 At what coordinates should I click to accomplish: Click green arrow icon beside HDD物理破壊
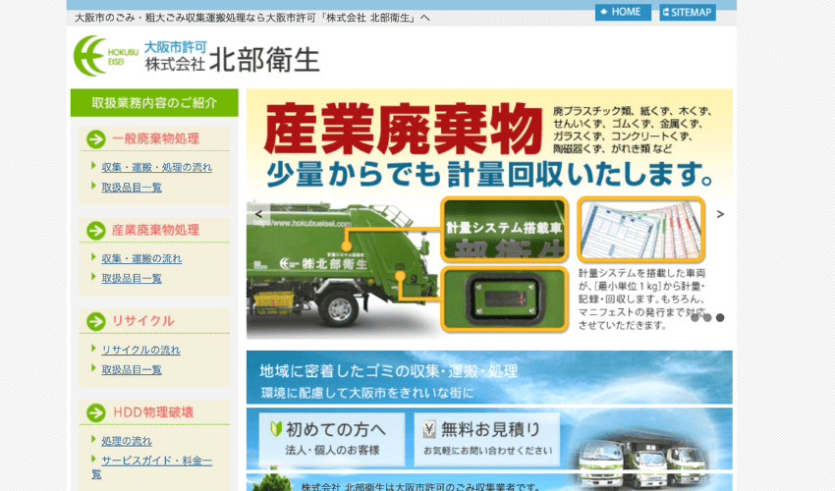point(96,412)
